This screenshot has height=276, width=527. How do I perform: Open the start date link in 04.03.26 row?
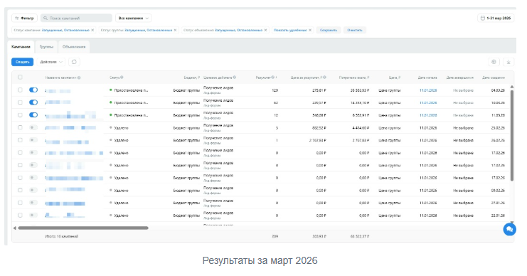(x=428, y=90)
